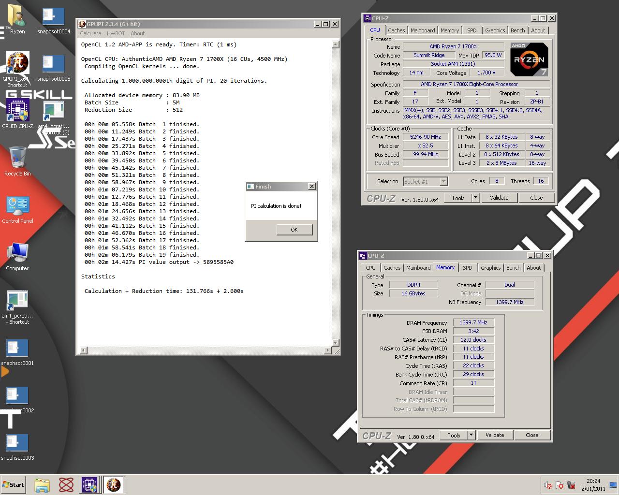This screenshot has width=619, height=495.
Task: Click the PI value output 5895585A0 line
Action: pyautogui.click(x=159, y=262)
